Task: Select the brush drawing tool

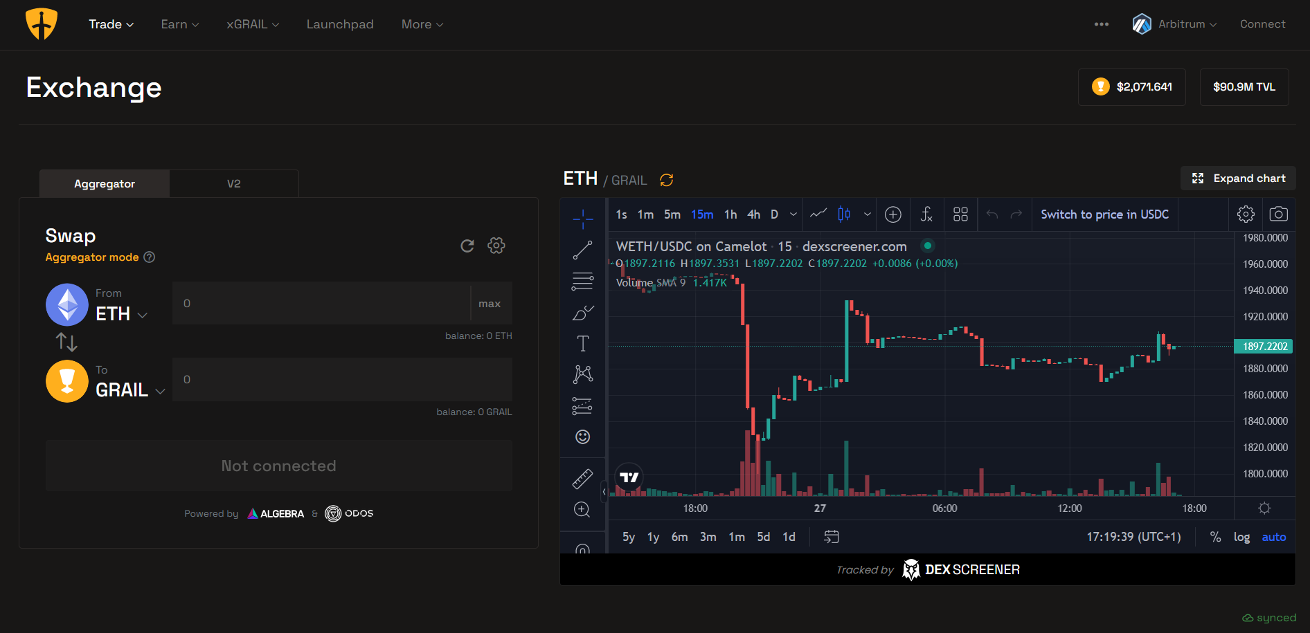Action: [x=583, y=313]
